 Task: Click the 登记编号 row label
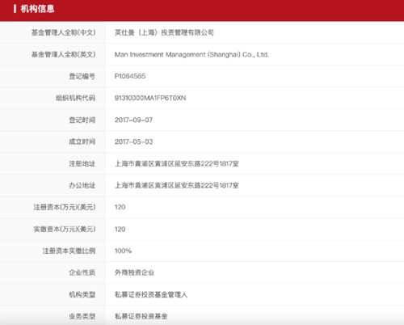click(x=82, y=76)
